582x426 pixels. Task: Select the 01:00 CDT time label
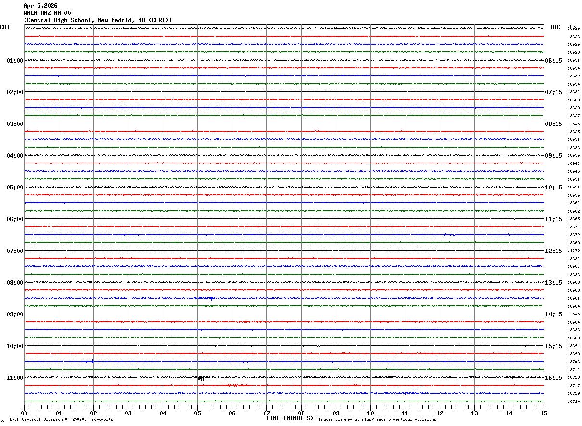(x=15, y=61)
